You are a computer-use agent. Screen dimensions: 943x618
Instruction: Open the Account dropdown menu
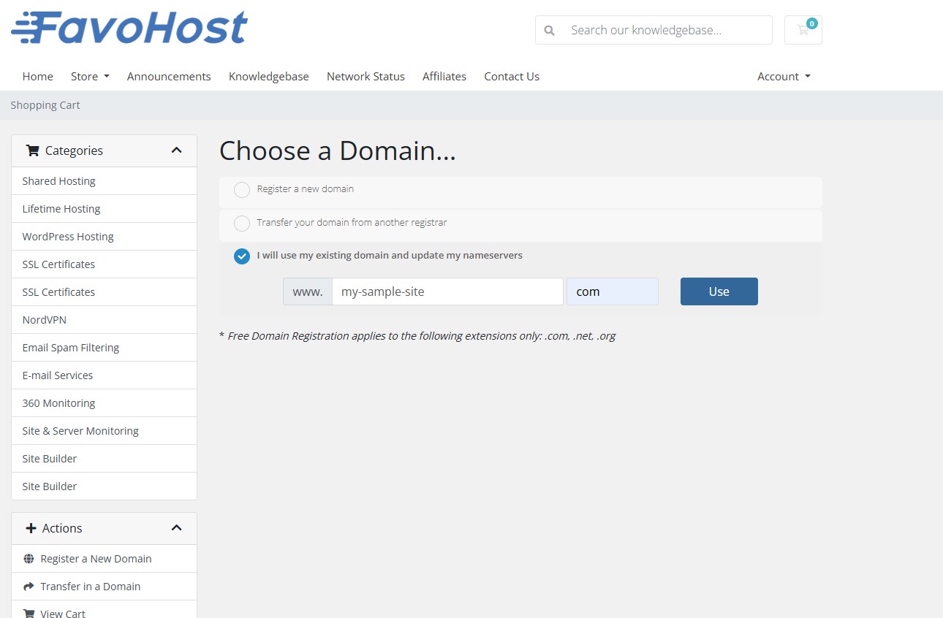click(x=783, y=76)
